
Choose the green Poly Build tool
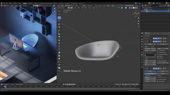(x=59, y=53)
